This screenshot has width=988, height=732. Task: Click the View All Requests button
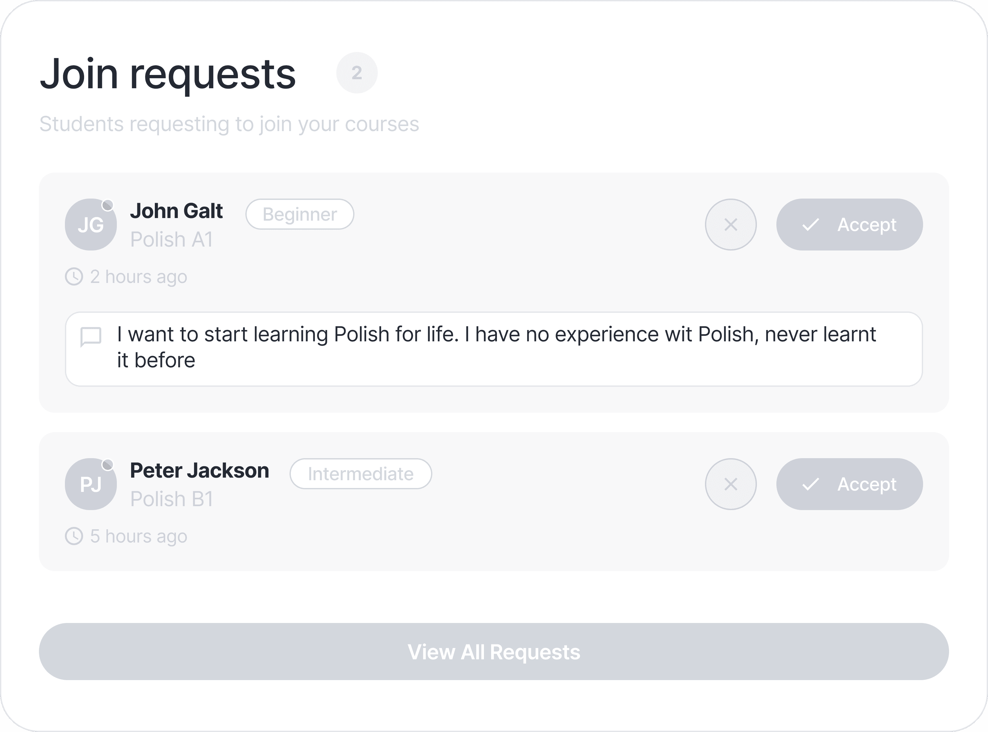(494, 652)
